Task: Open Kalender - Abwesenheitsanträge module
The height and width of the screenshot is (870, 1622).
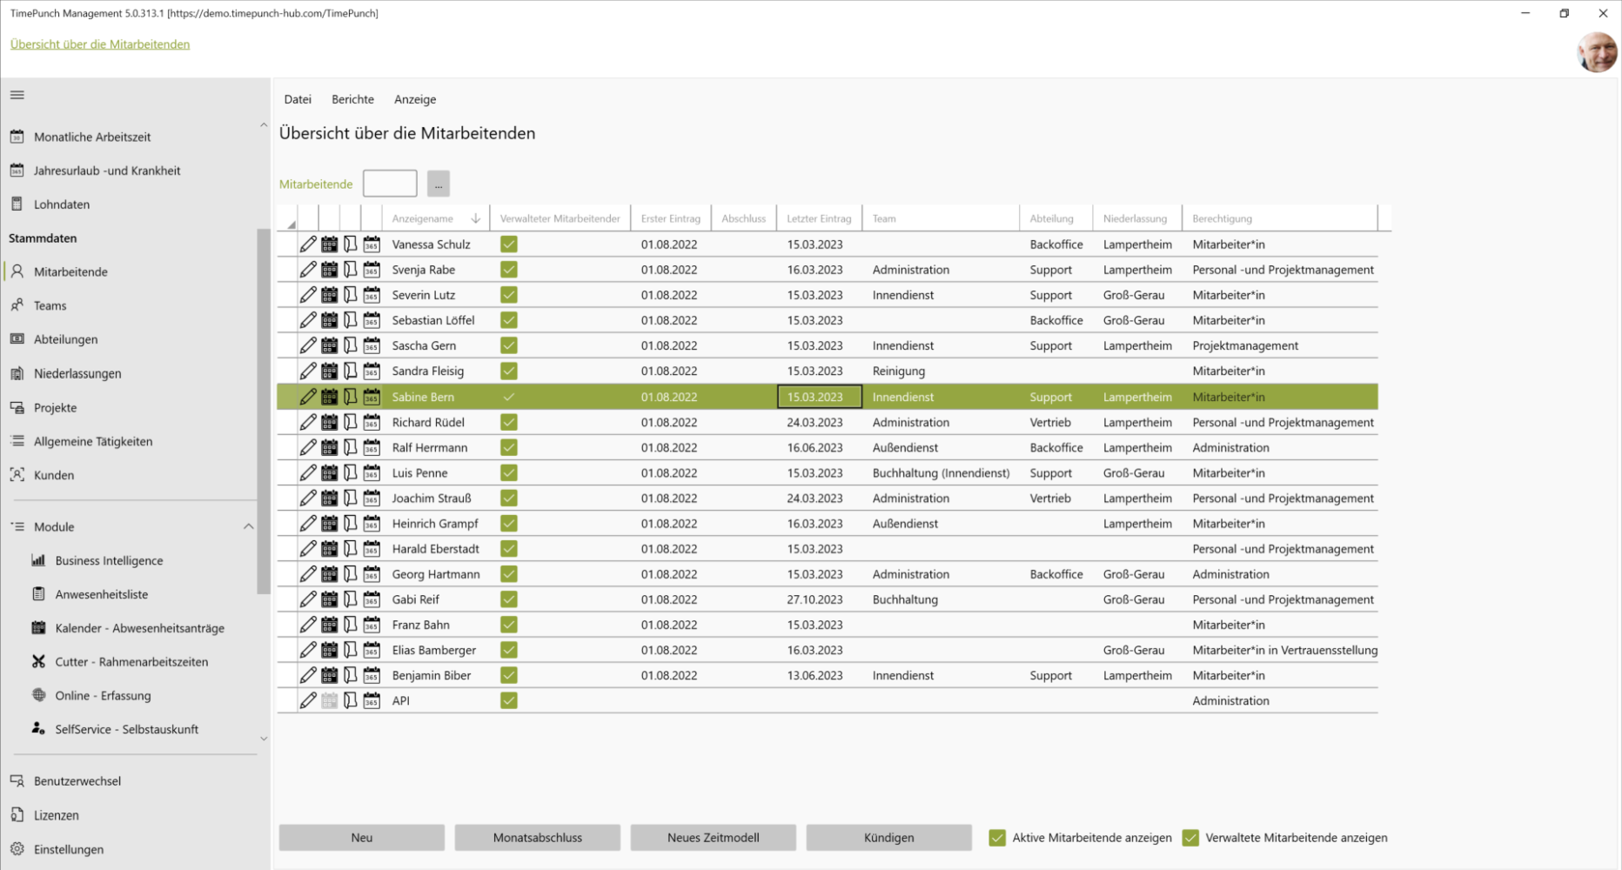Action: coord(139,628)
